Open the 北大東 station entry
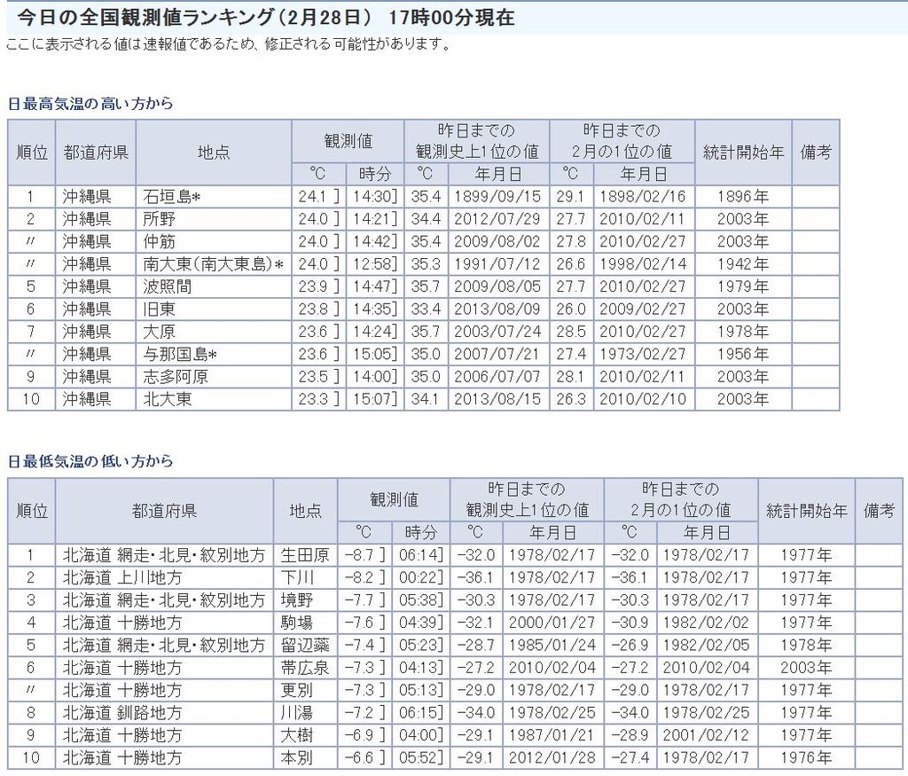Screen dimensions: 908x776 tap(167, 399)
